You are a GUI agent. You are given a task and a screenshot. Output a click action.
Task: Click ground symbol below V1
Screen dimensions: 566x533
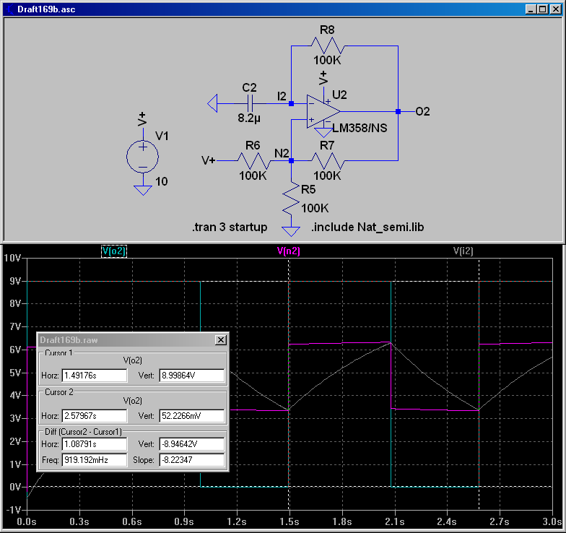pyautogui.click(x=143, y=191)
